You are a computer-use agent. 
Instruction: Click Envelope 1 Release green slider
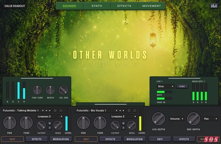tap(206, 92)
